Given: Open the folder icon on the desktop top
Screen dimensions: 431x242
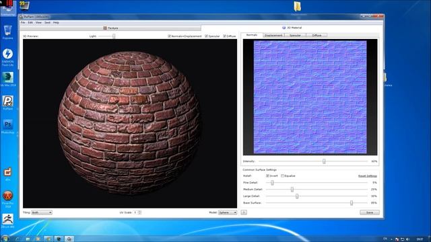Looking at the screenshot, I should [297, 6].
